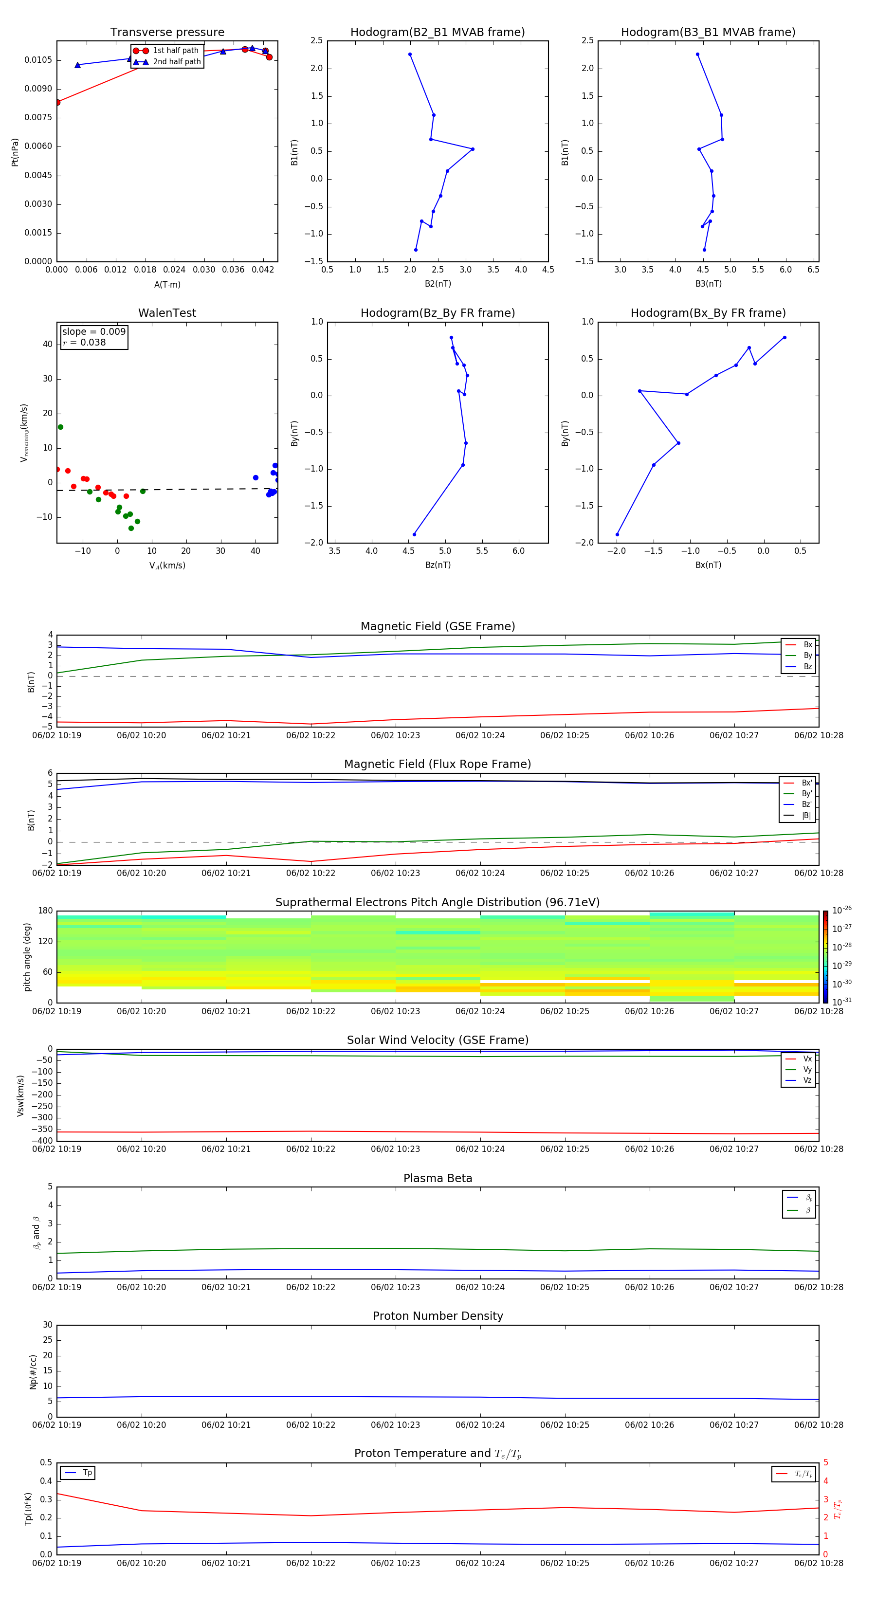Click the 'Bx(nT)' x-axis label
This screenshot has height=1606, width=876.
[x=708, y=565]
